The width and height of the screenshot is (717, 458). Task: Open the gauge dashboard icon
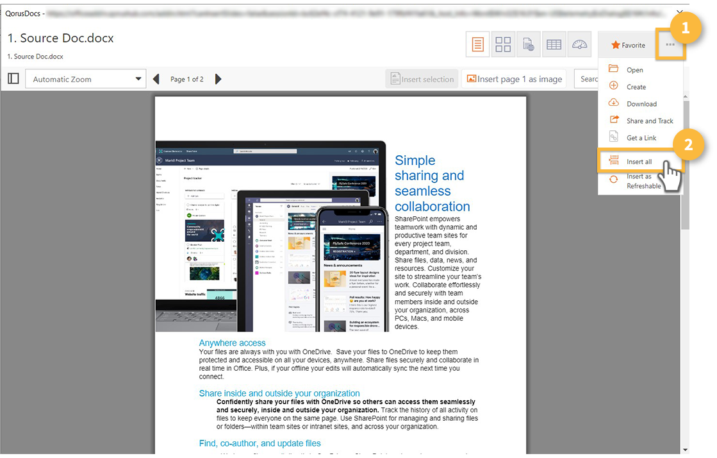pos(579,44)
